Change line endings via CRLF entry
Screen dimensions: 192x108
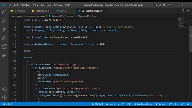[x=129, y=104]
